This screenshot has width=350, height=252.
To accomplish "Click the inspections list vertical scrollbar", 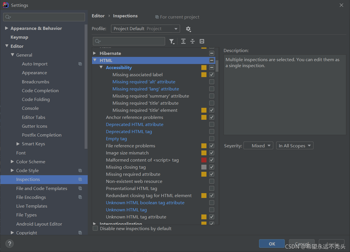I will (217, 65).
